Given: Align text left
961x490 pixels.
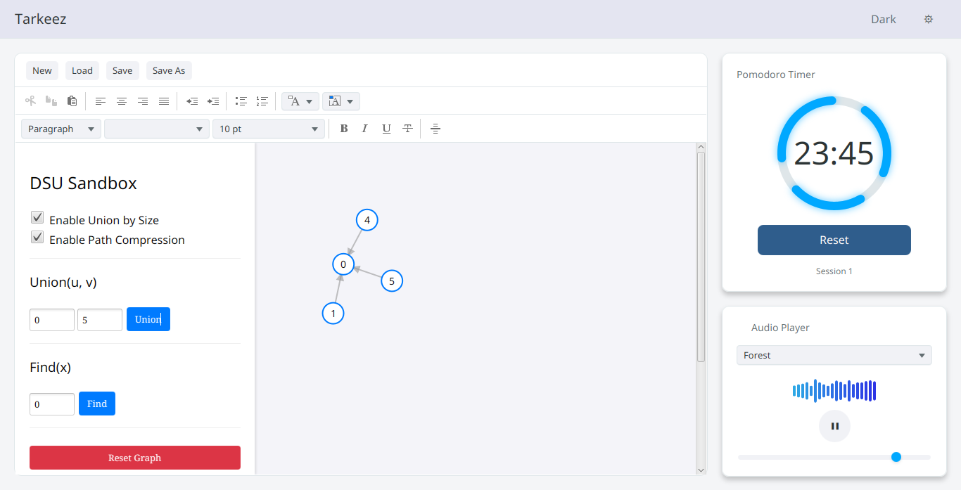Looking at the screenshot, I should [x=101, y=101].
